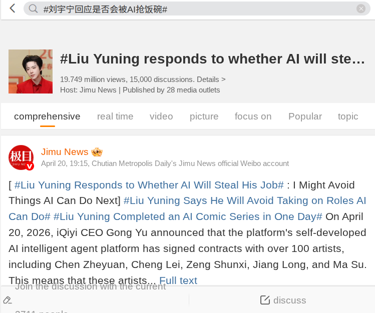Show the Popular tab
The image size is (375, 313).
(305, 116)
